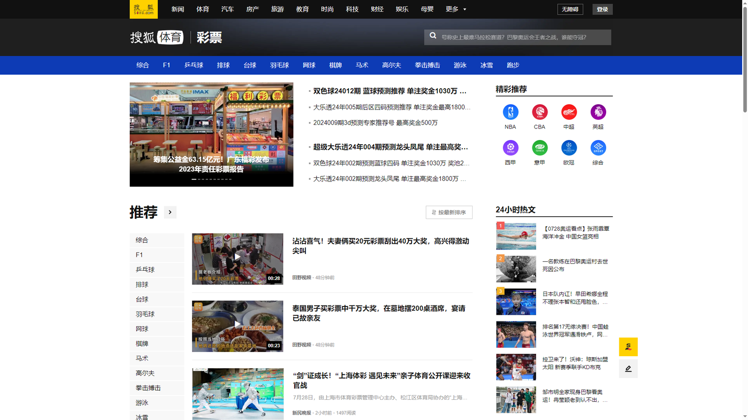This screenshot has height=420, width=748.
Task: Open swimming thumbnail ranked 1 in hot list
Action: coord(516,236)
